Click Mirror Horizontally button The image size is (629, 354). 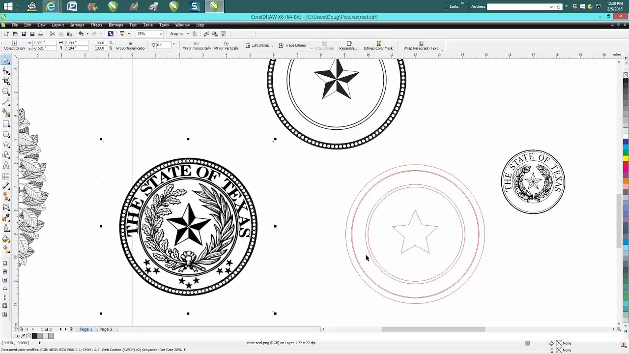pyautogui.click(x=197, y=46)
